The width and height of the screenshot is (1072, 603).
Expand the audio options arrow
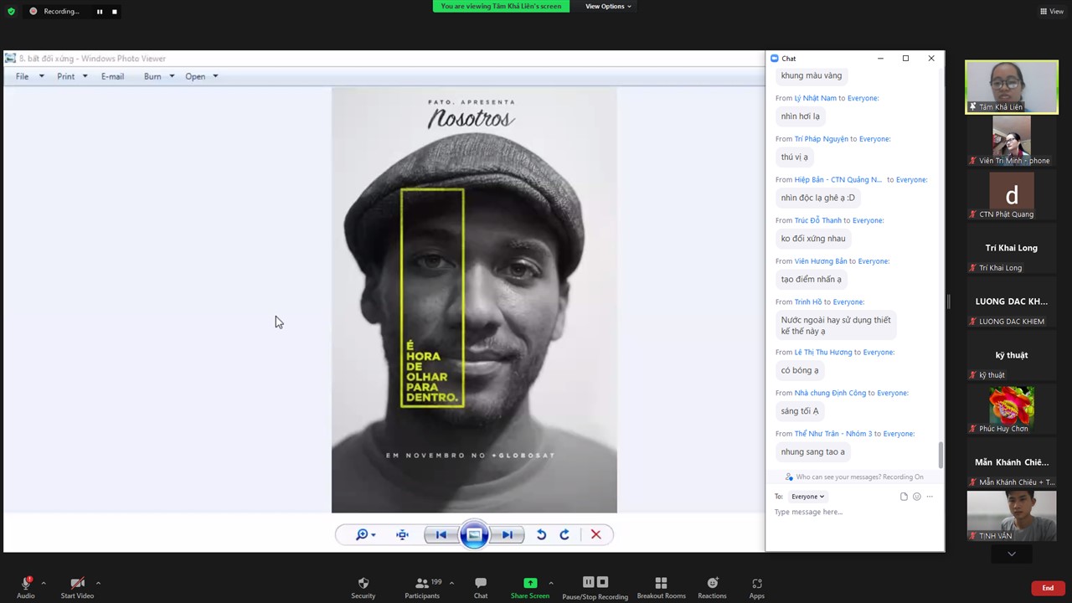(44, 583)
